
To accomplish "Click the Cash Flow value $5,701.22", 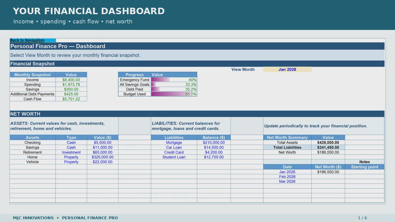I will [x=71, y=99].
